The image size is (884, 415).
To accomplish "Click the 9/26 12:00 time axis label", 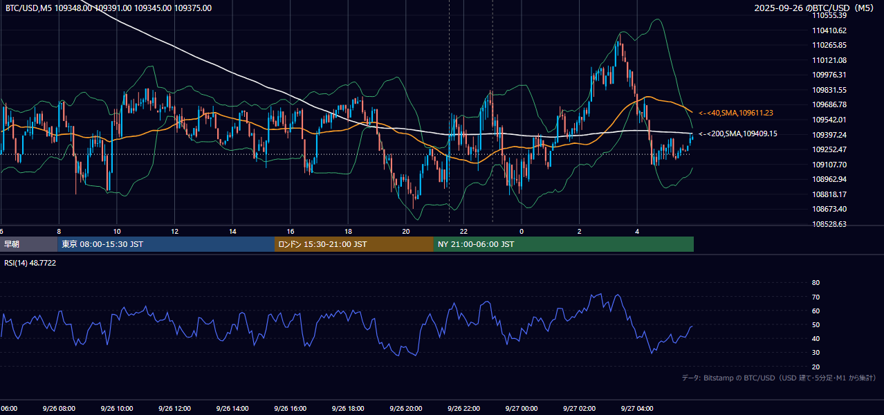I will click(174, 408).
